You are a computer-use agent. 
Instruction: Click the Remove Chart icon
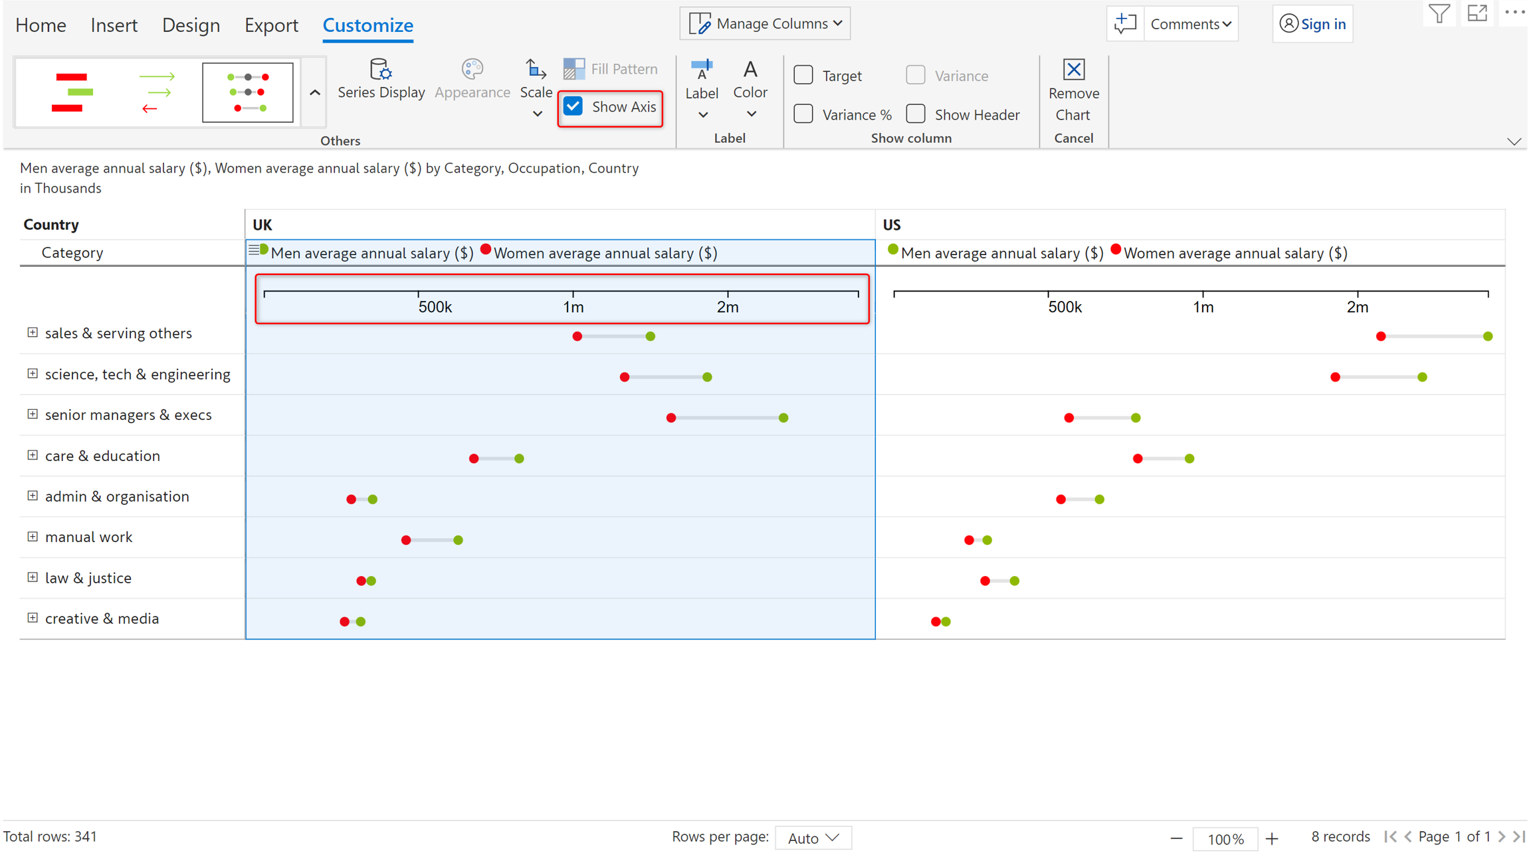pyautogui.click(x=1073, y=70)
